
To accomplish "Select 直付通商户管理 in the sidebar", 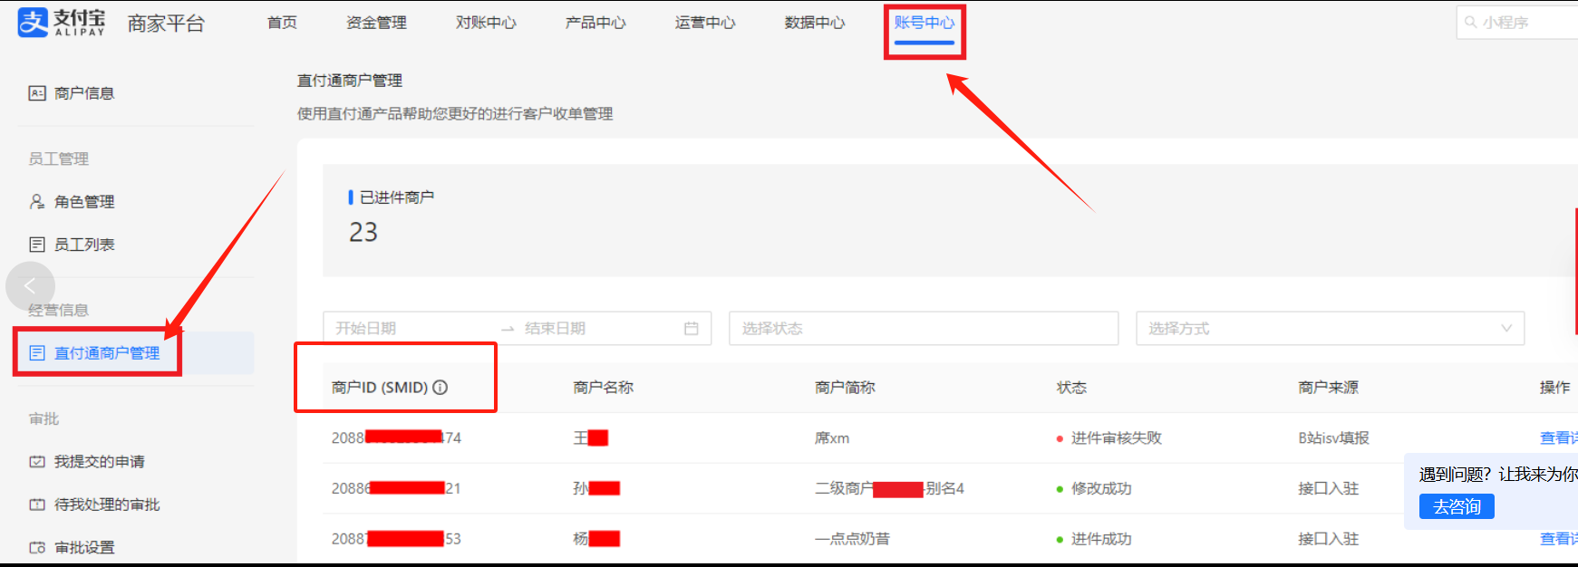I will 106,353.
